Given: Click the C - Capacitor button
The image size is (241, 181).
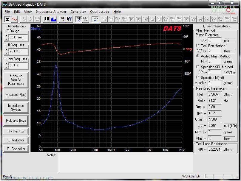Looking at the screenshot, I should point(16,149).
